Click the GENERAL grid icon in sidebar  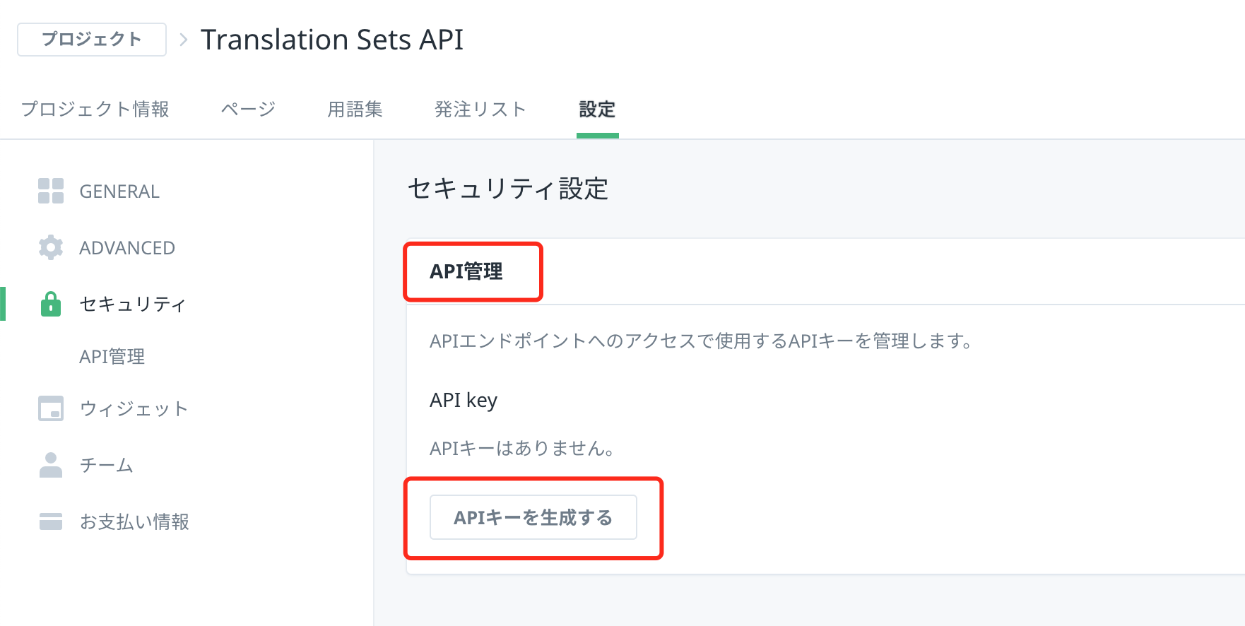51,191
